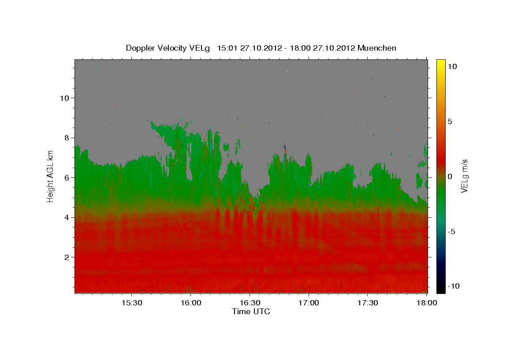Click the 'Height AGL km' axis title
The height and width of the screenshot is (352, 529).
[x=50, y=176]
